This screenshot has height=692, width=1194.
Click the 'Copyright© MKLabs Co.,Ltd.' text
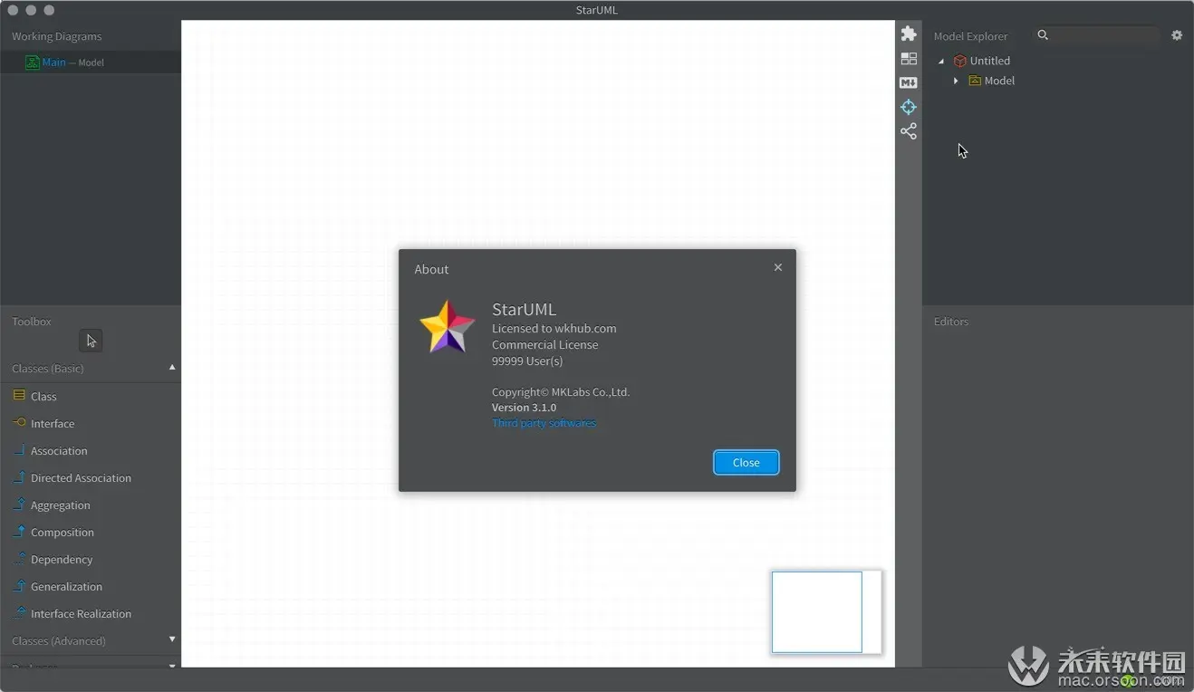tap(561, 392)
